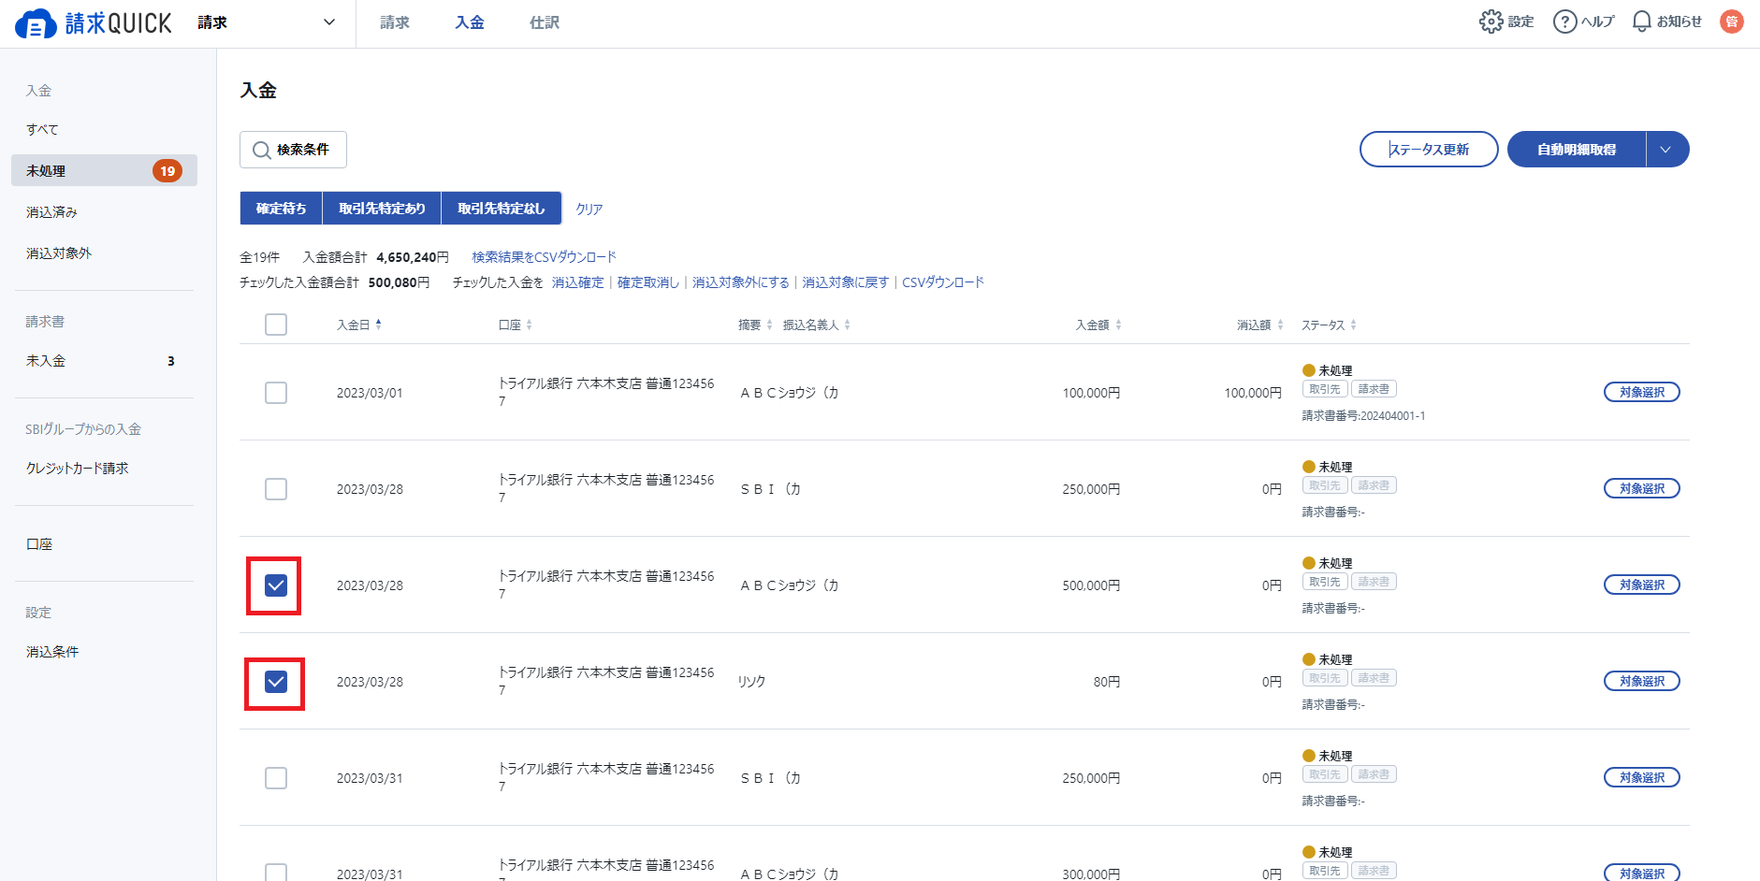Viewport: 1760px width, 881px height.
Task: Sort by 摘要 column arrows
Action: [x=769, y=325]
